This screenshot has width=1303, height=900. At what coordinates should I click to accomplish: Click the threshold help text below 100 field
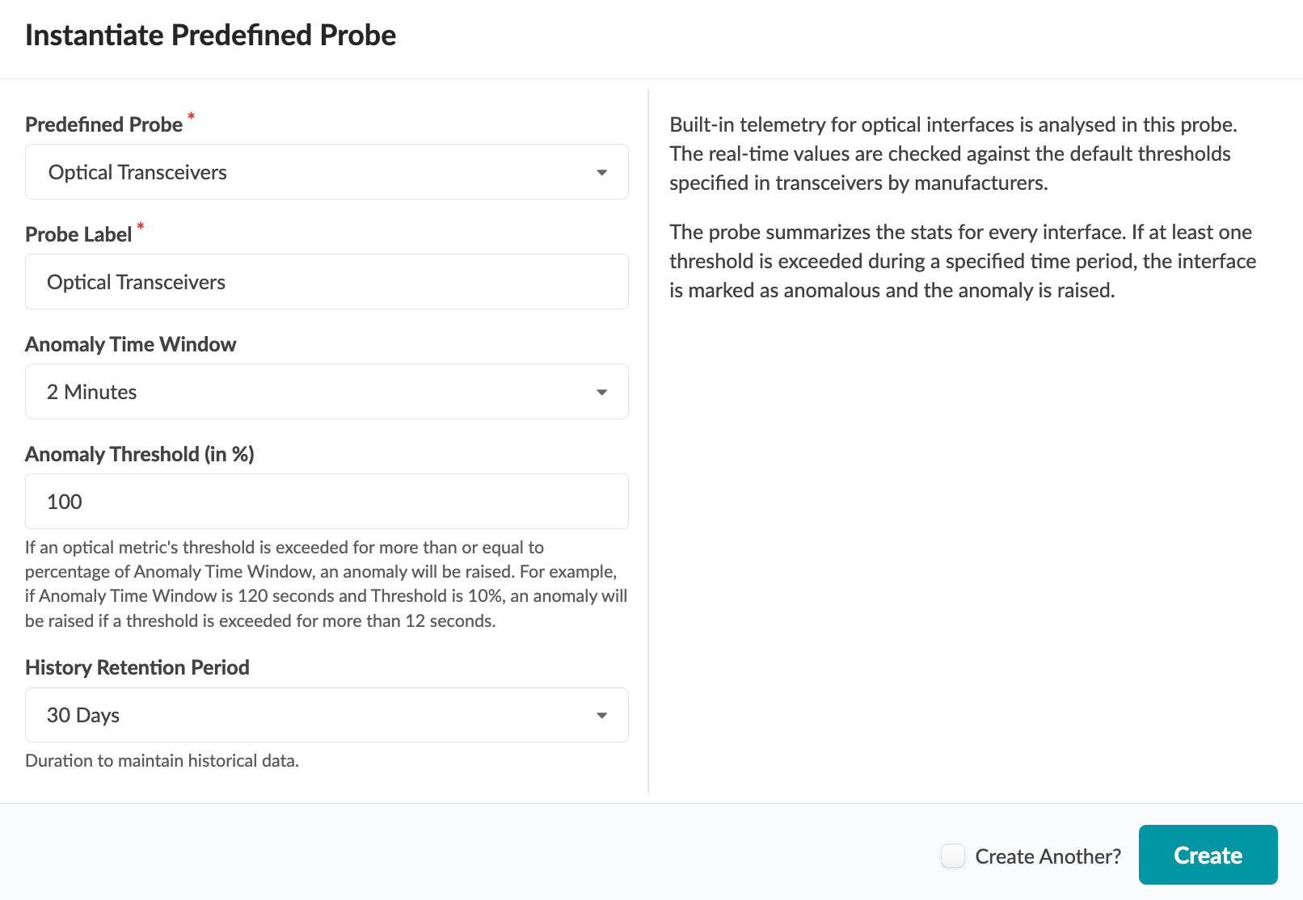[326, 584]
